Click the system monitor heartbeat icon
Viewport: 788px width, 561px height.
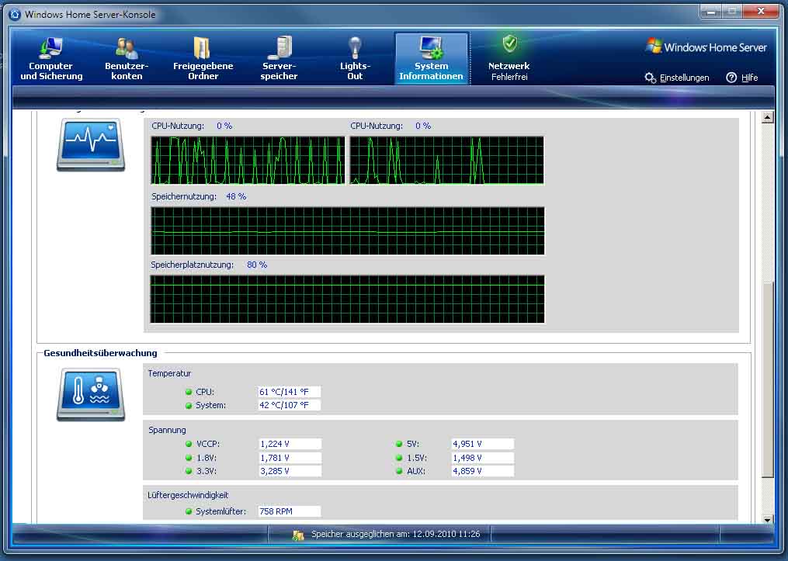91,144
